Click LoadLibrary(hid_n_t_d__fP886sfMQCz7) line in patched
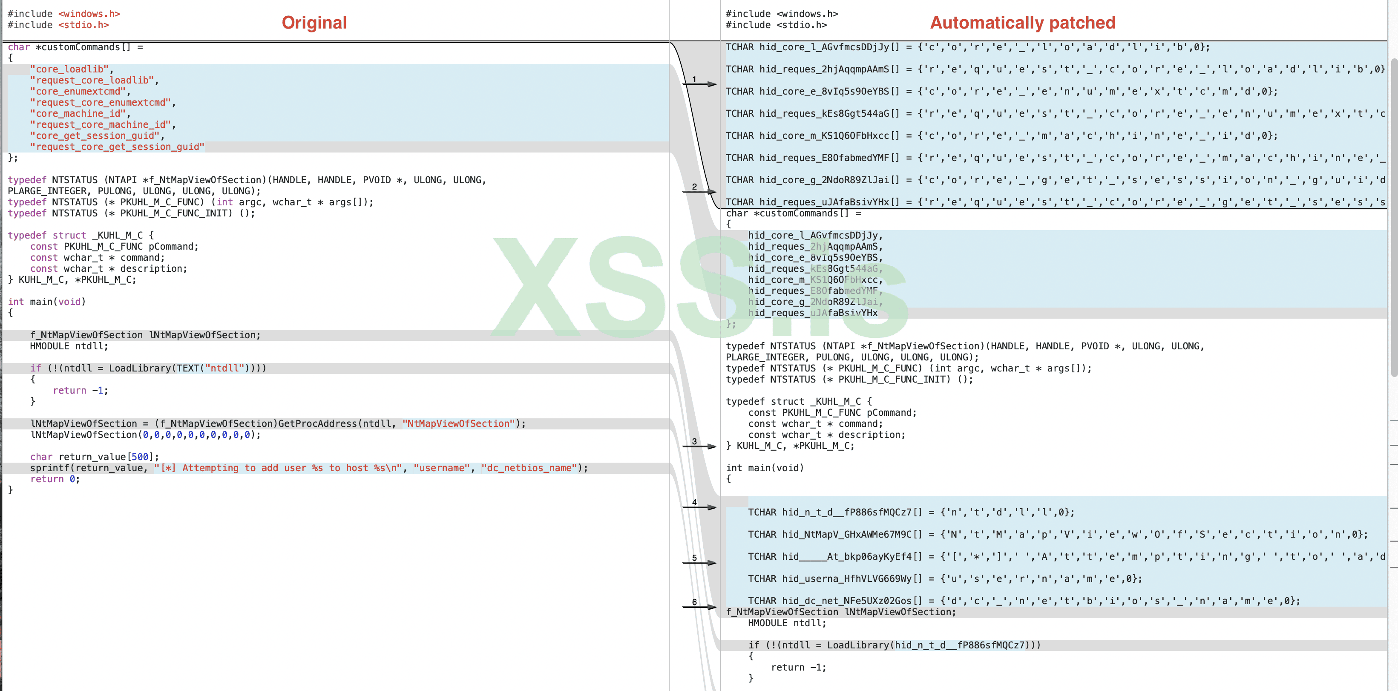 point(894,645)
